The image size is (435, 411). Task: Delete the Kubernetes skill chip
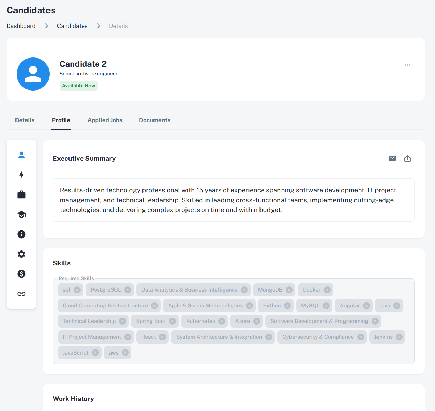[x=222, y=321]
